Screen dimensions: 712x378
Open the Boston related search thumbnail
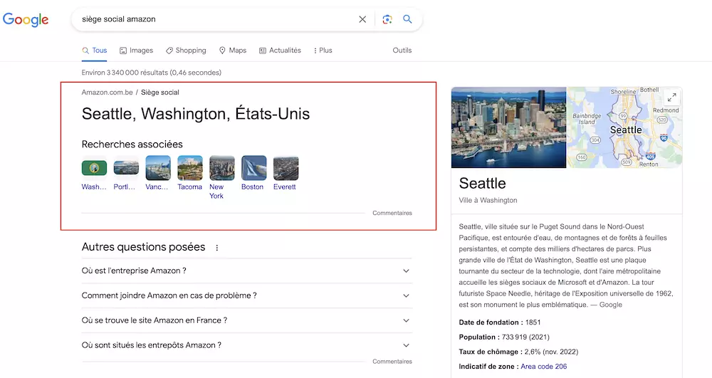(254, 168)
